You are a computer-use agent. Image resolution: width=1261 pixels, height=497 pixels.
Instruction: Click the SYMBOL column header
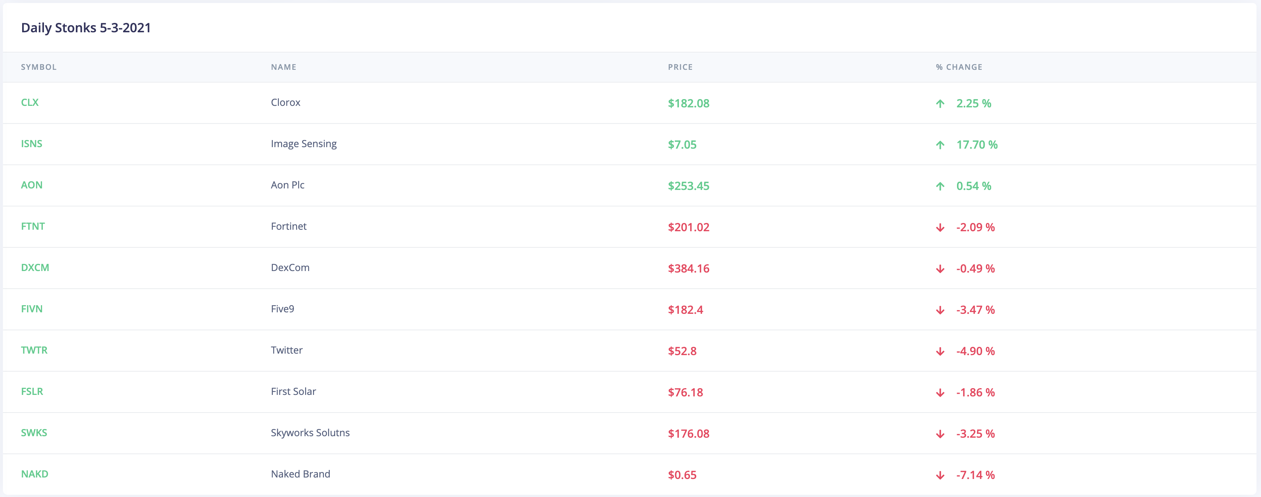tap(39, 67)
